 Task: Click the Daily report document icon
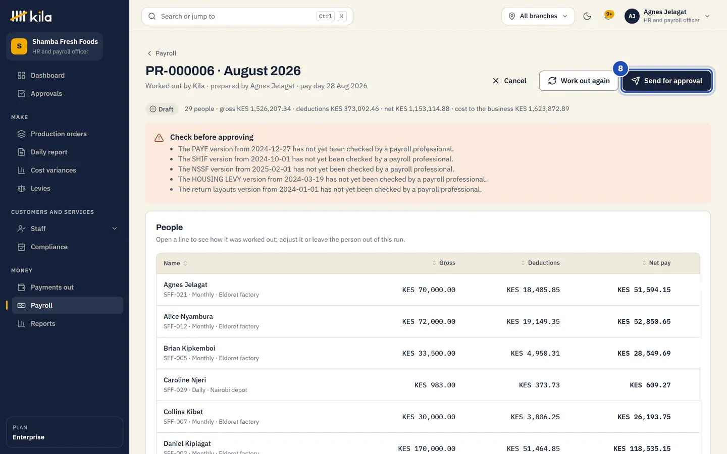click(21, 152)
